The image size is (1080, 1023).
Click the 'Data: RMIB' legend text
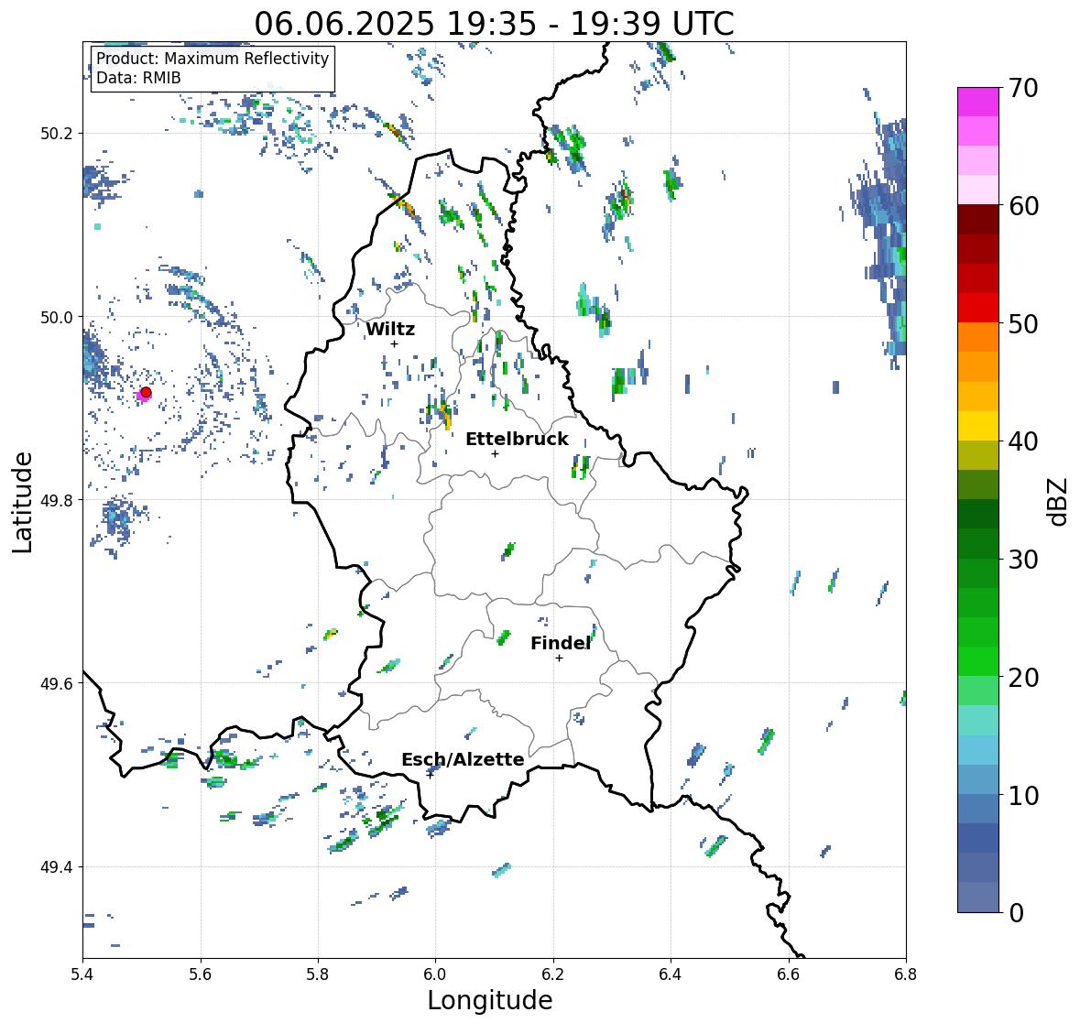click(138, 78)
